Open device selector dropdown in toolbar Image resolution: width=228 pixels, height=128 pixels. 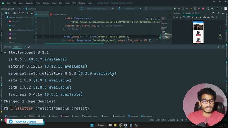pyautogui.click(x=97, y=9)
